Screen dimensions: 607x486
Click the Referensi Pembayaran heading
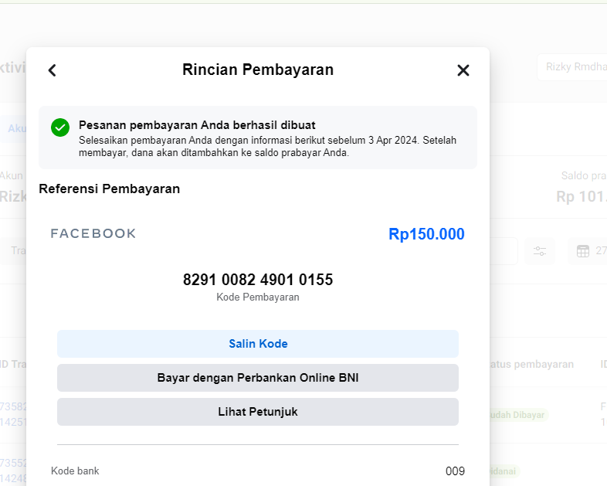(109, 189)
